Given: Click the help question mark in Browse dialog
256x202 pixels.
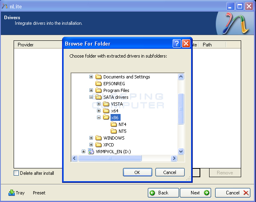Looking at the screenshot, I should 177,44.
